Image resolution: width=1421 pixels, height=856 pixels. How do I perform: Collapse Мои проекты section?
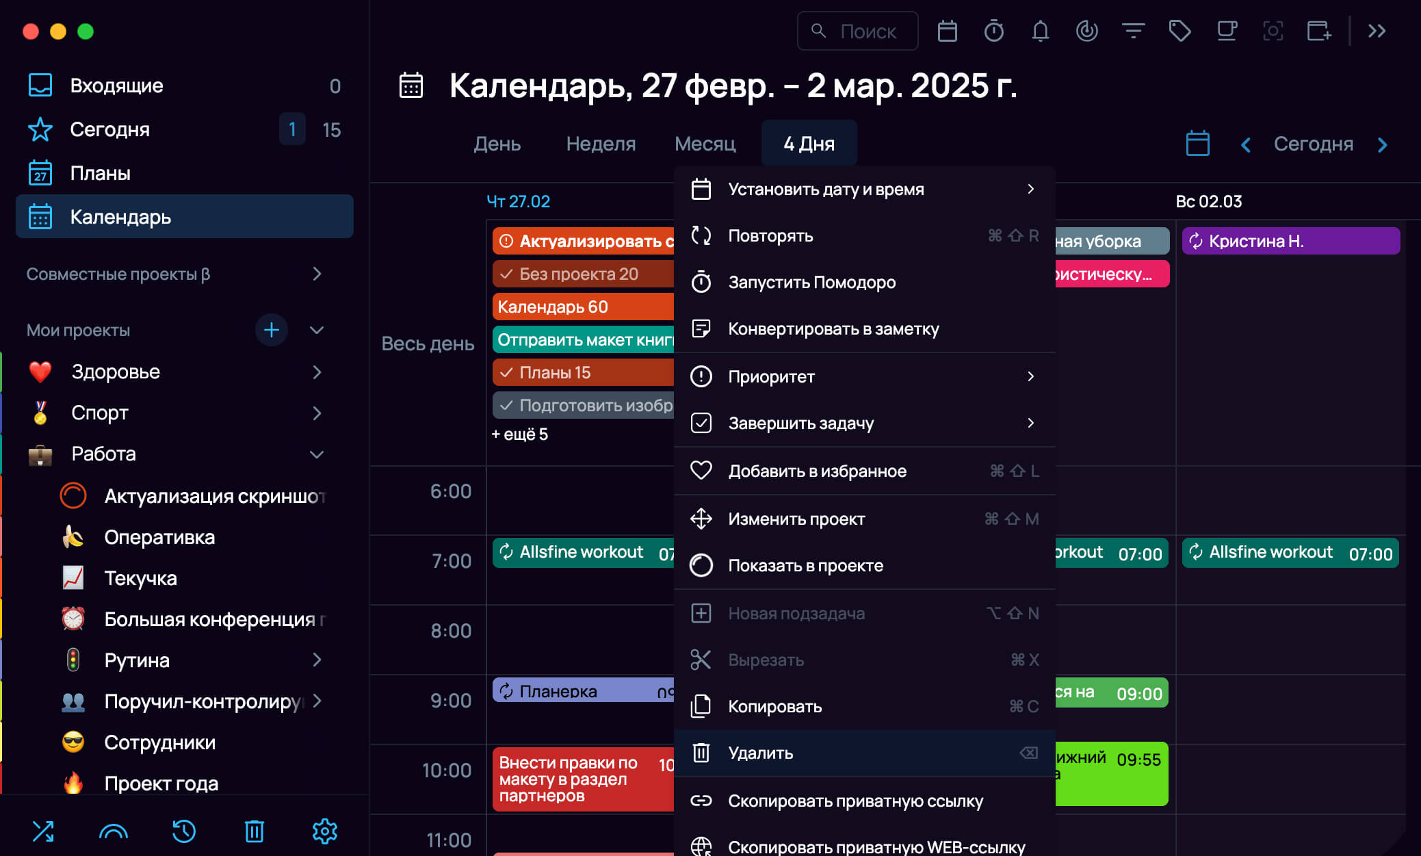[317, 330]
